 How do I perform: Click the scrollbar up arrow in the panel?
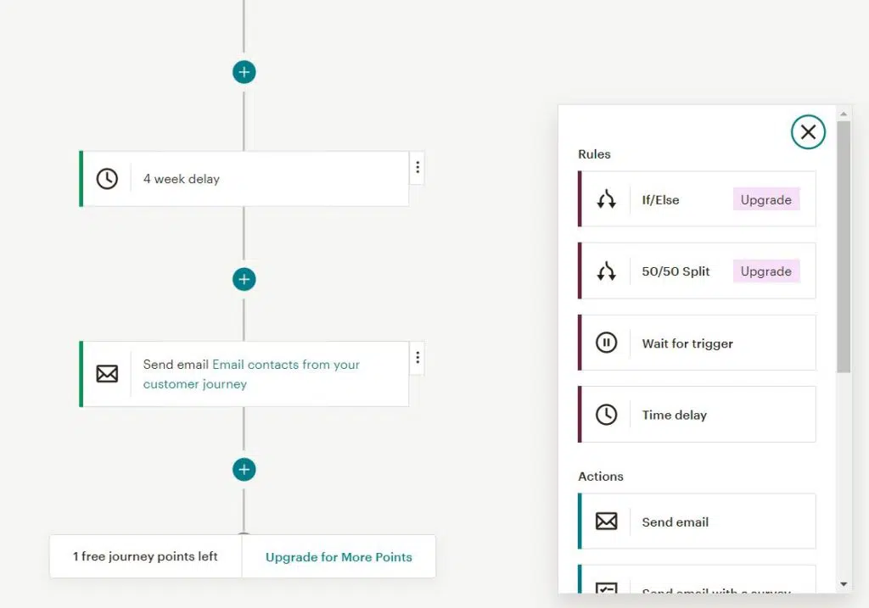[x=844, y=114]
